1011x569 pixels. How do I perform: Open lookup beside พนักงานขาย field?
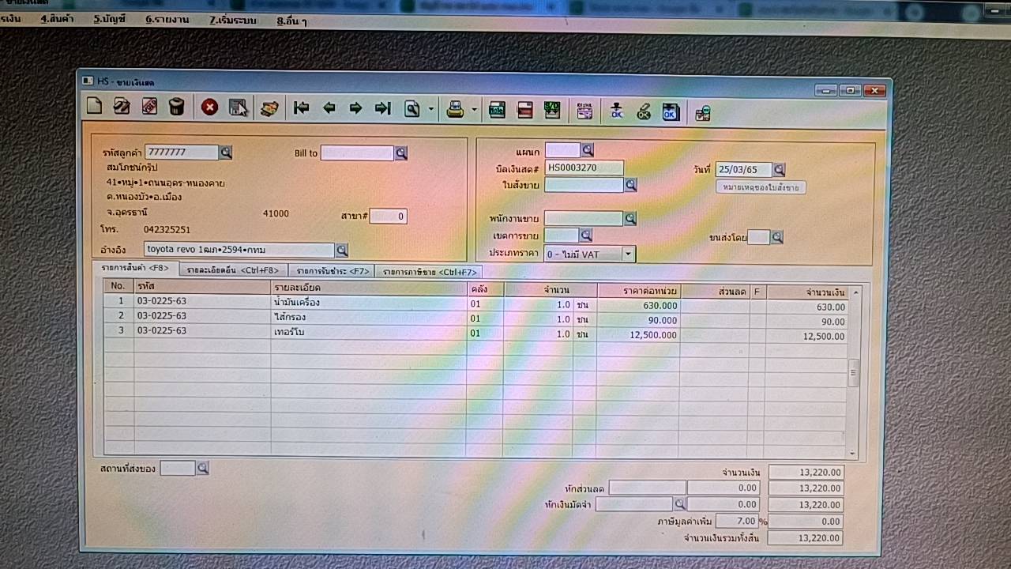pyautogui.click(x=630, y=219)
